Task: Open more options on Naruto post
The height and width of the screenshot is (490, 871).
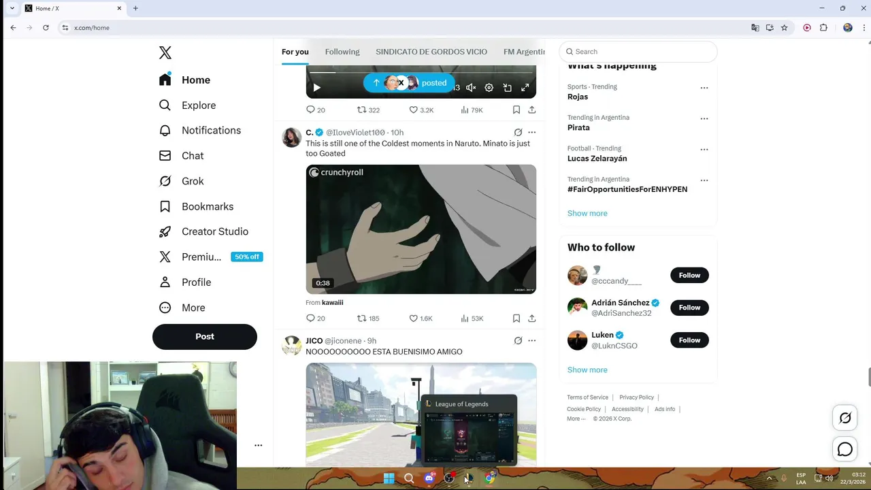Action: 532,132
